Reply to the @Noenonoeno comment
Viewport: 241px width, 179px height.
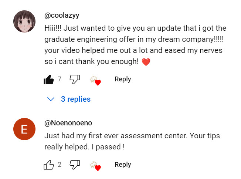coord(123,165)
